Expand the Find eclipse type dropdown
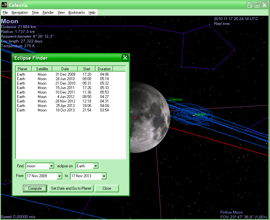This screenshot has width=270, height=220. coord(52,166)
